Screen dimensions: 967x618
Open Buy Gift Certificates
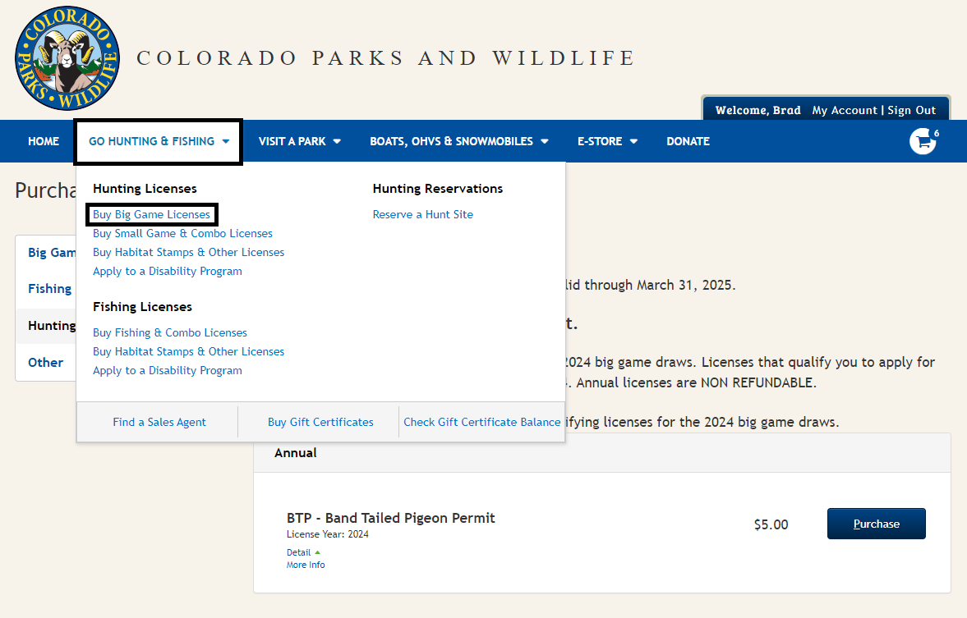[x=320, y=422]
